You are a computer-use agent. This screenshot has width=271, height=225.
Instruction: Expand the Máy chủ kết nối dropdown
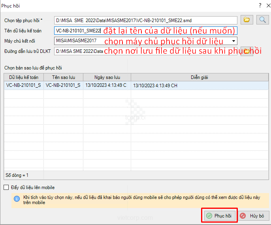point(233,41)
